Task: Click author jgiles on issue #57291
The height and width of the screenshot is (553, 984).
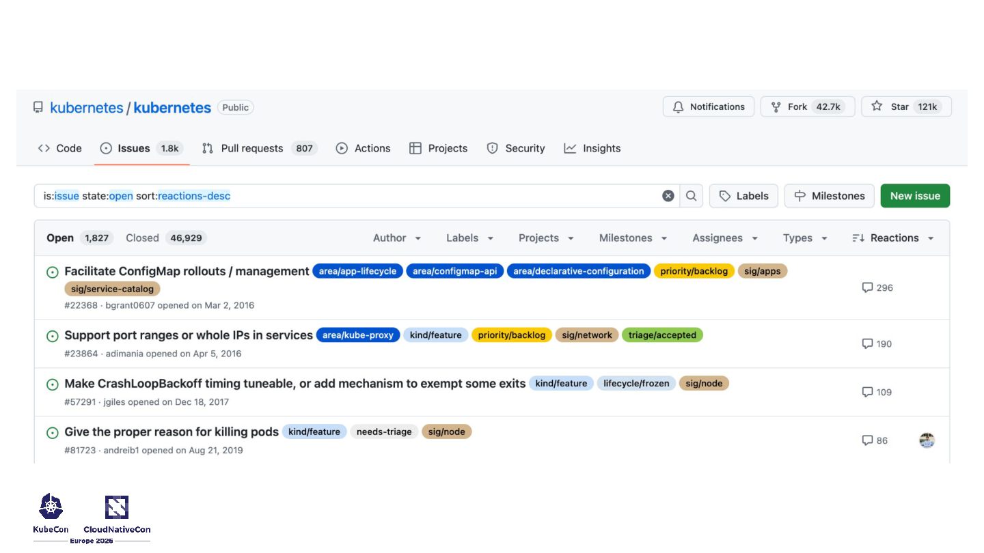Action: pos(114,402)
